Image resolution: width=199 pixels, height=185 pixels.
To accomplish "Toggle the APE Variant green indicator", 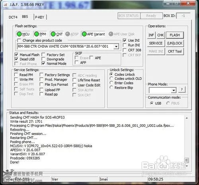I will [x=84, y=34].
